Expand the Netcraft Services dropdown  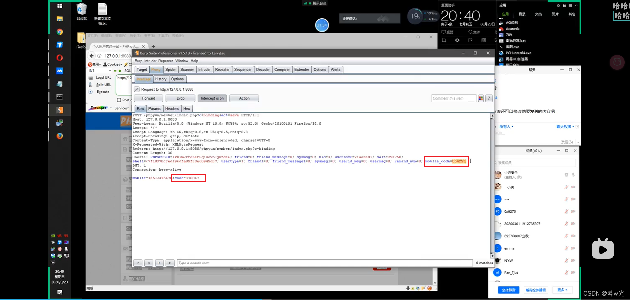point(122,108)
